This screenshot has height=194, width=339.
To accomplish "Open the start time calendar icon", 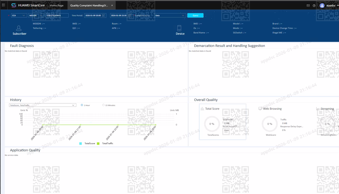I will click(x=104, y=15).
